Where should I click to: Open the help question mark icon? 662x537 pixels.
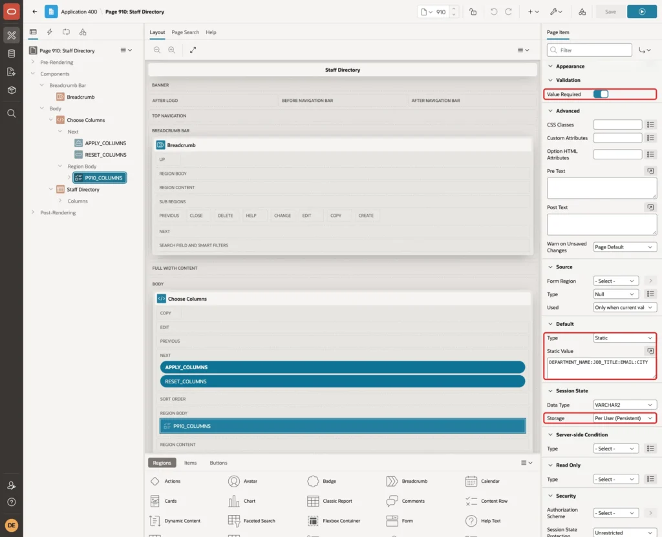pyautogui.click(x=12, y=502)
